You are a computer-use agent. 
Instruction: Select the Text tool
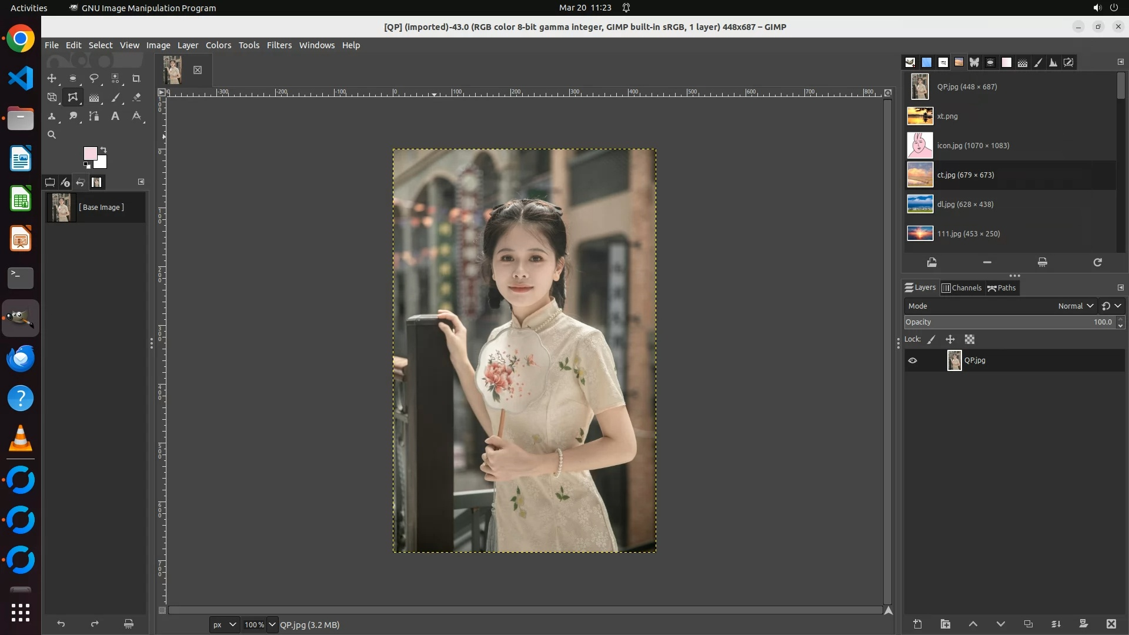115,116
